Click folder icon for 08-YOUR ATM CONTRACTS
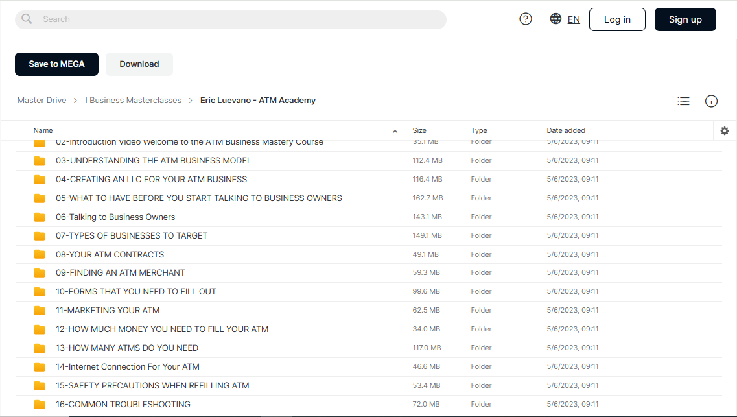The height and width of the screenshot is (417, 737). (40, 255)
